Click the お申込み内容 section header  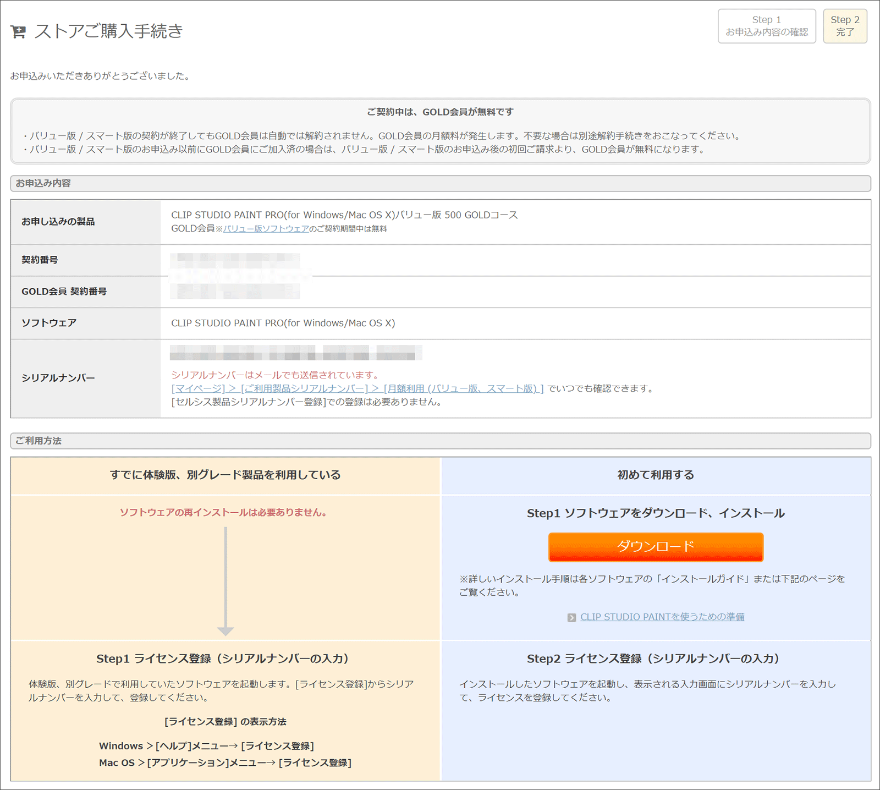[x=441, y=183]
